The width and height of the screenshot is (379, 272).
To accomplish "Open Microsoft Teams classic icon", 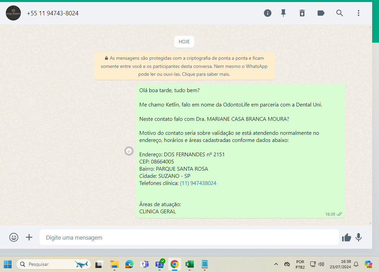I will [145, 264].
